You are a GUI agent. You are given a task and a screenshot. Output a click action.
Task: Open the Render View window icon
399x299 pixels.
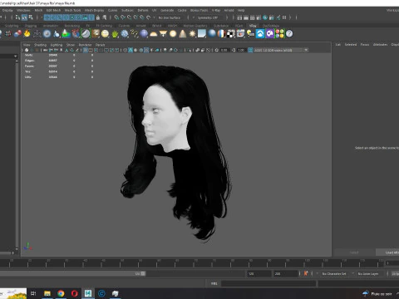(239, 17)
